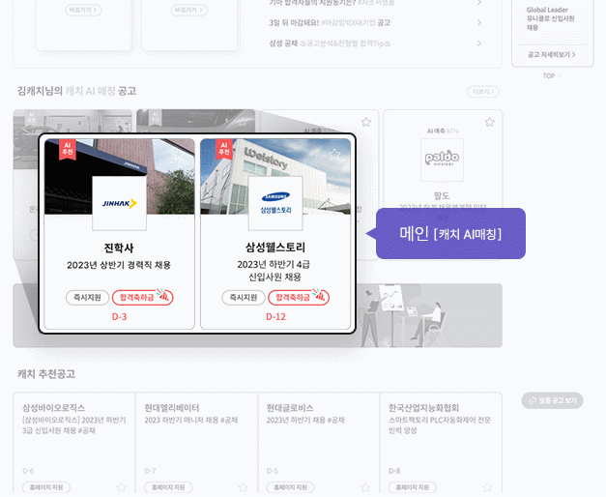The image size is (606, 497).
Task: Click AI 추천 ribbon on 진학사 card
Action: pos(68,149)
